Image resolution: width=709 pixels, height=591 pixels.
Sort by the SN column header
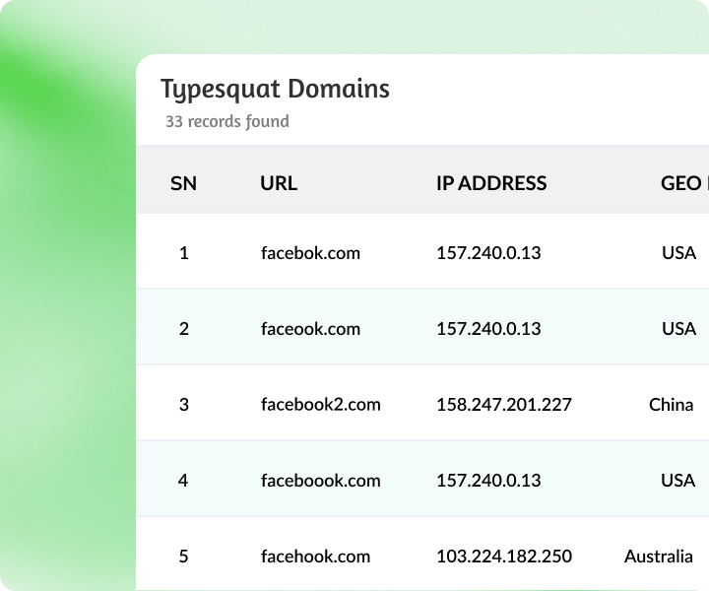tap(183, 183)
